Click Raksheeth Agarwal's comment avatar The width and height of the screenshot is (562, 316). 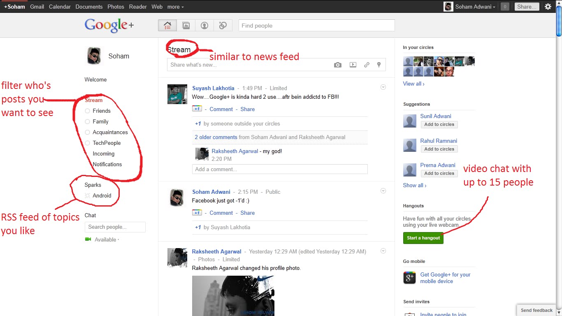click(x=202, y=154)
